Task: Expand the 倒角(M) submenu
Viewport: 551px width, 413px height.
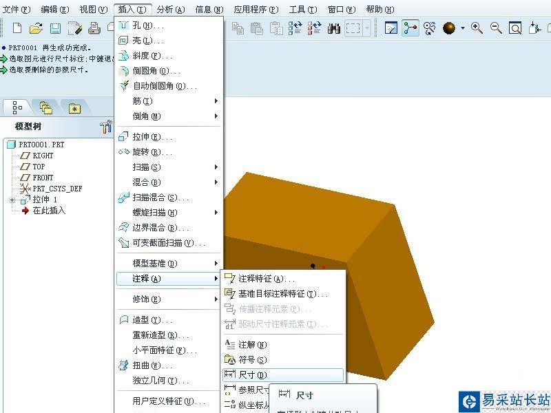Action: click(169, 116)
